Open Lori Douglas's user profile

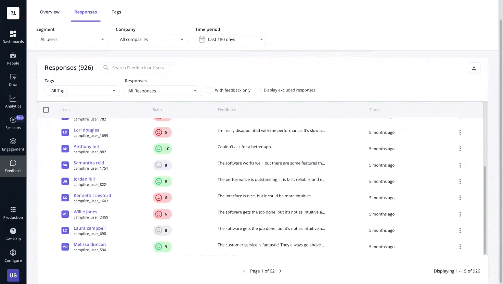[x=86, y=130]
